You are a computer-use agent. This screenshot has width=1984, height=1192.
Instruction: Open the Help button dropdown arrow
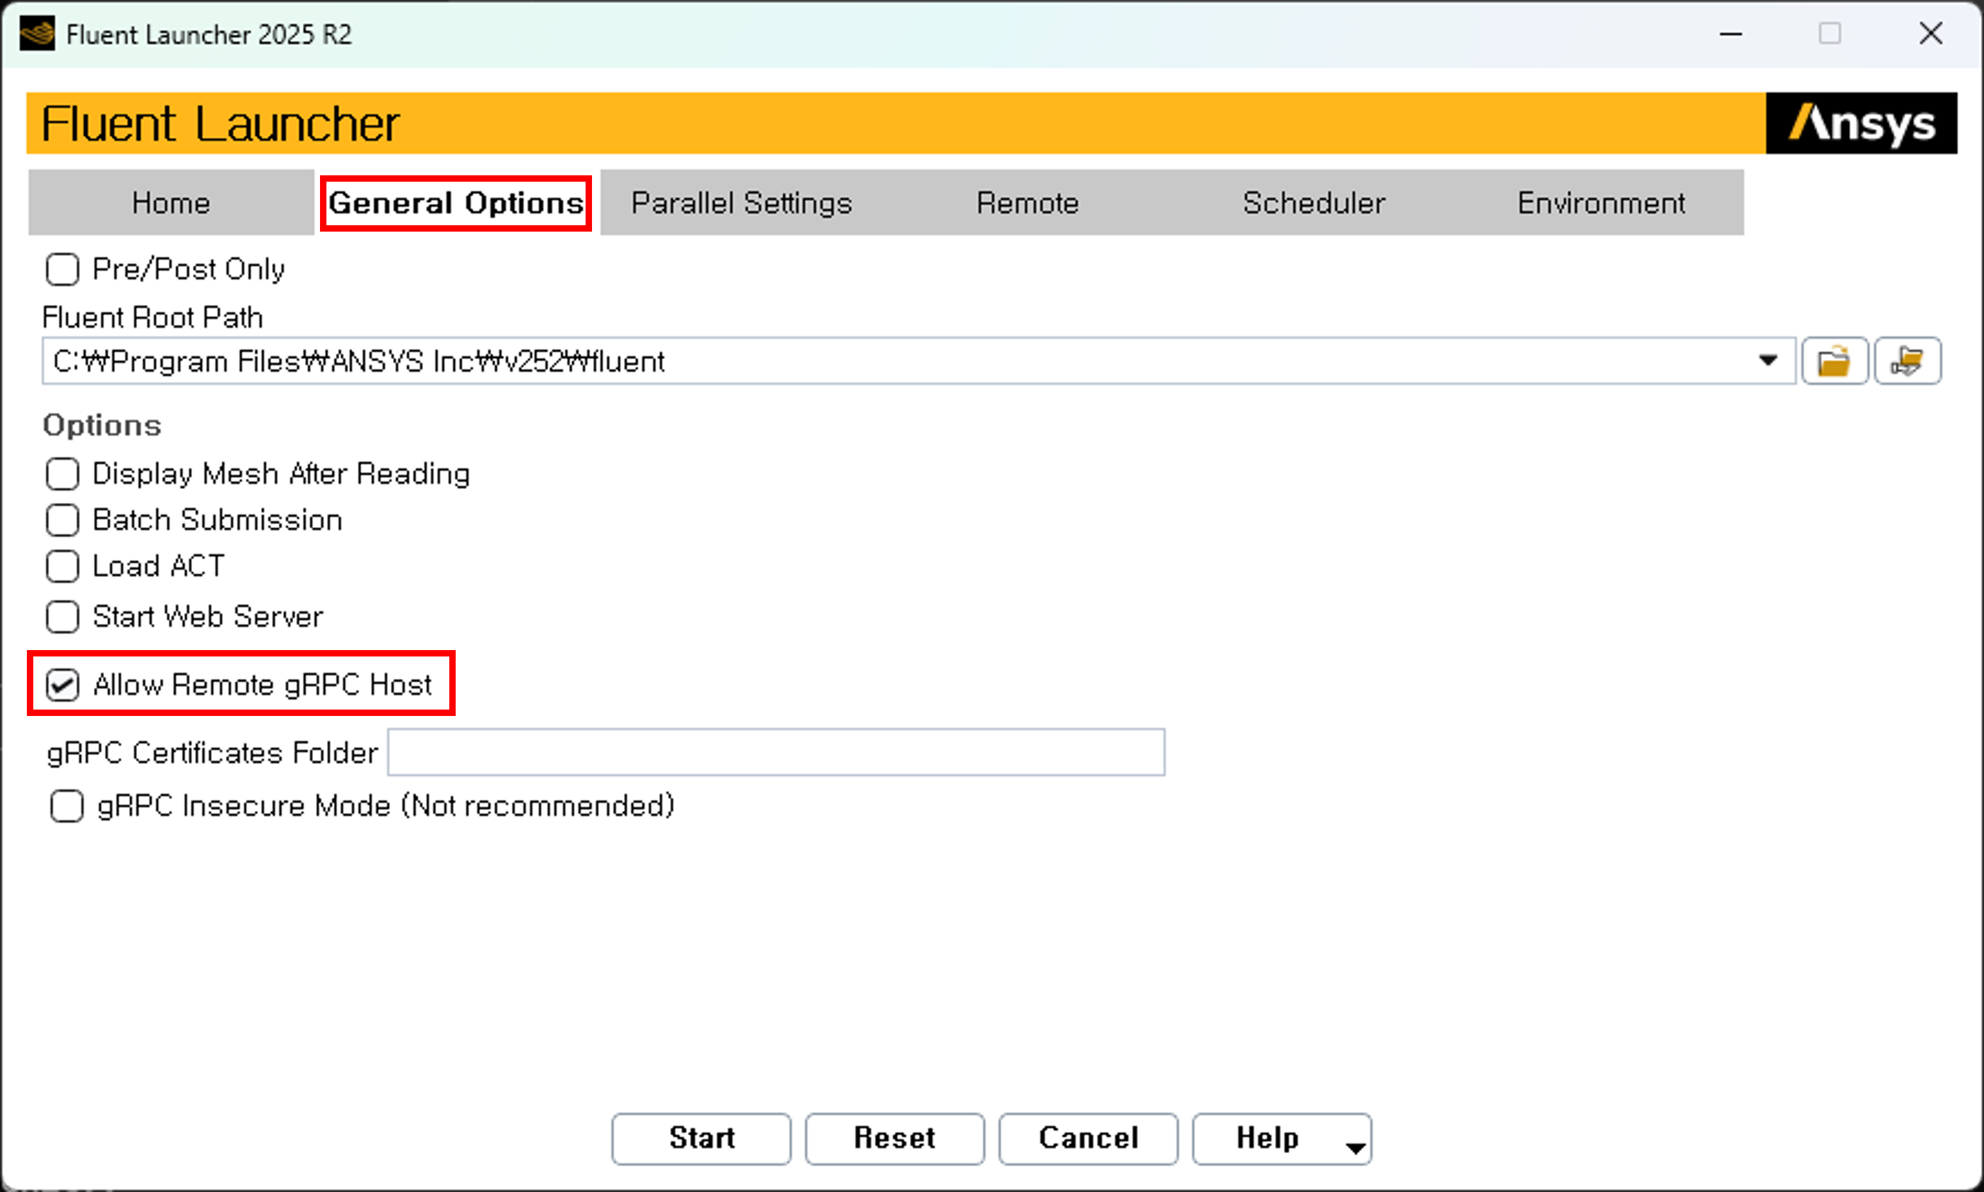click(1355, 1148)
